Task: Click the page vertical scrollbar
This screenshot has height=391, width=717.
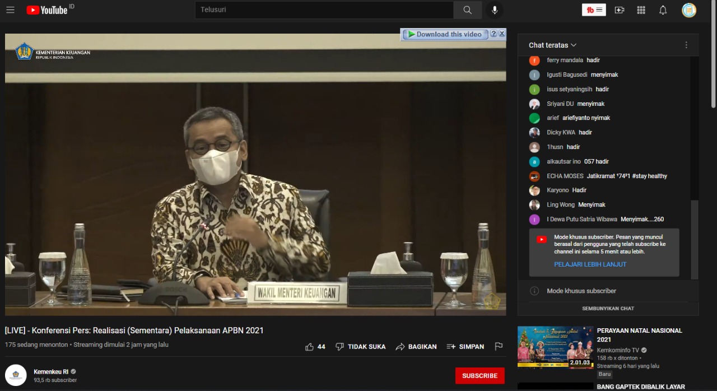Action: click(713, 56)
